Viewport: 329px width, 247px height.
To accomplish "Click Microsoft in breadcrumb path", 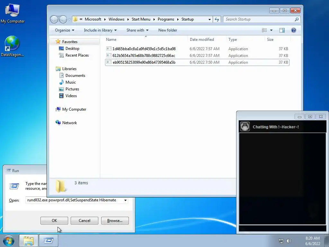I will pyautogui.click(x=93, y=19).
